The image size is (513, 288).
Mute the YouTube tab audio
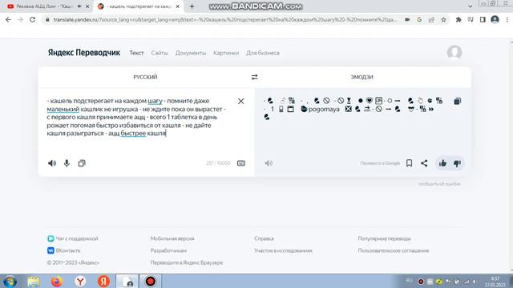79,6
